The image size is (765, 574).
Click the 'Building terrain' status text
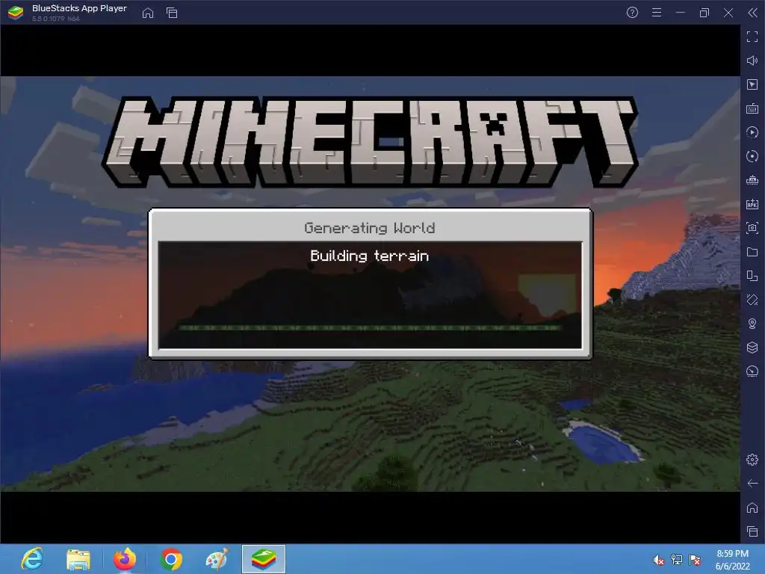[369, 256]
